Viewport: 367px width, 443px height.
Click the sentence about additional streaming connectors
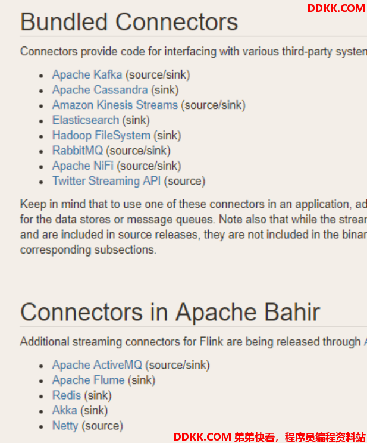point(193,342)
